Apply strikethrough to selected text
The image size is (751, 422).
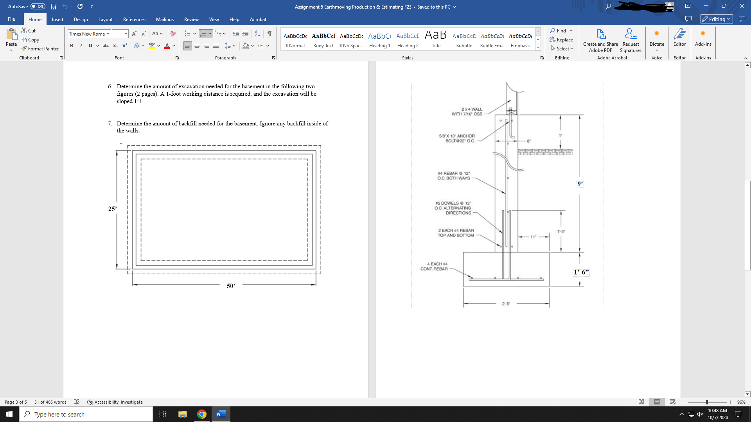pyautogui.click(x=106, y=46)
